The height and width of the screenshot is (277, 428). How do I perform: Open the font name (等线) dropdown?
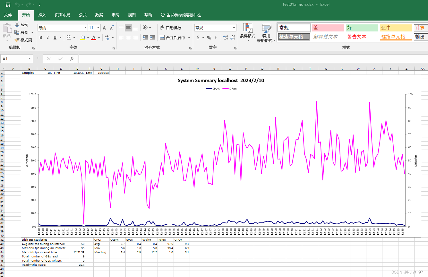85,28
